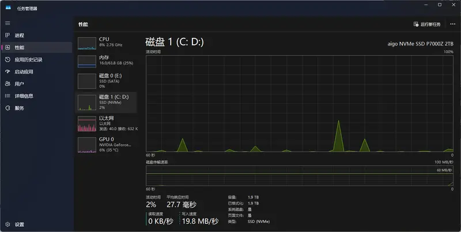Select the 以太网 network graph thumbnail

click(x=87, y=123)
